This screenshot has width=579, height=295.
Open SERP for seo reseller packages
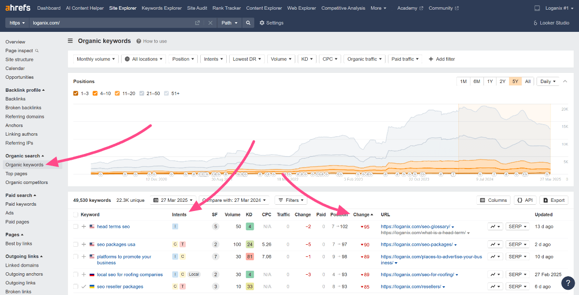(517, 286)
